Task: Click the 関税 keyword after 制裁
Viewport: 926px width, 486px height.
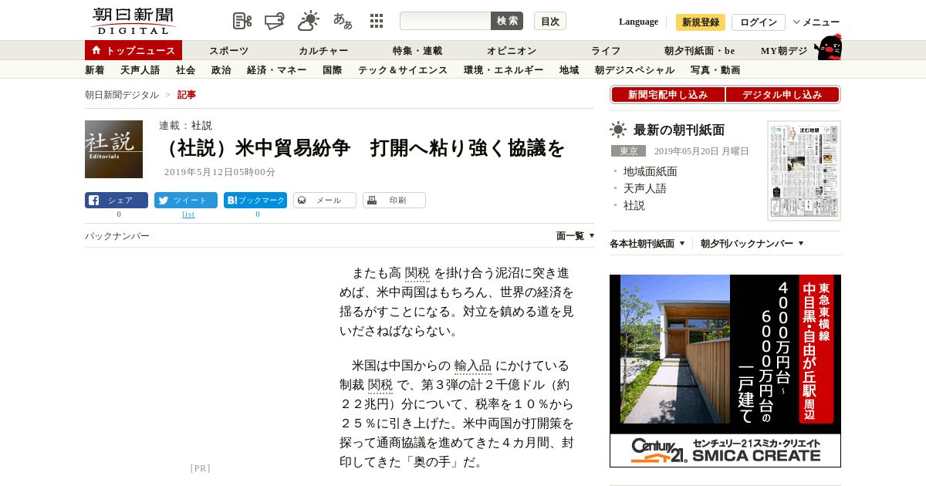Action: [380, 385]
